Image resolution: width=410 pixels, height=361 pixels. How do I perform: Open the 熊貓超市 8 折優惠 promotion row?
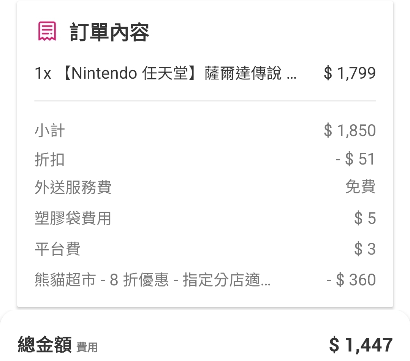tap(152, 280)
